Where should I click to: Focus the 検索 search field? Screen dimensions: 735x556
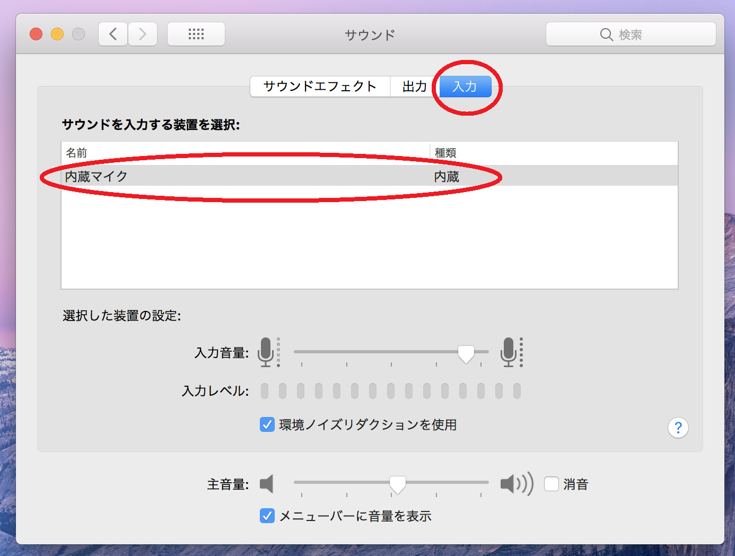(x=631, y=34)
